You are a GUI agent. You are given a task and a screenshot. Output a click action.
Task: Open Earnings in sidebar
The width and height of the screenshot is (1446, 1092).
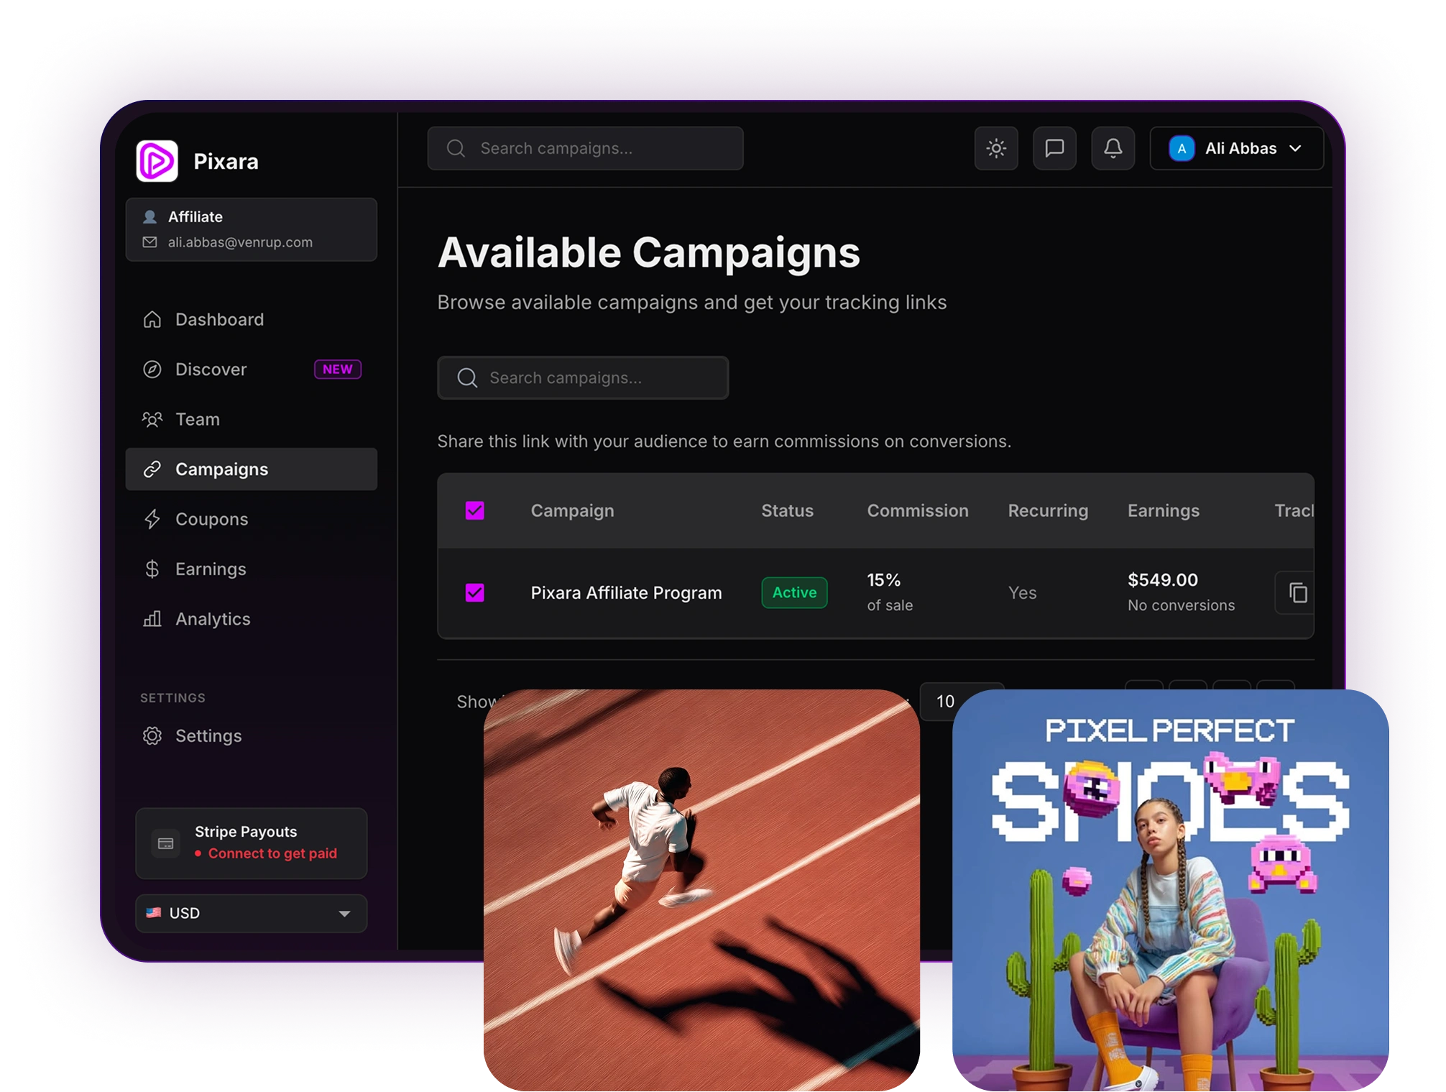pyautogui.click(x=251, y=569)
